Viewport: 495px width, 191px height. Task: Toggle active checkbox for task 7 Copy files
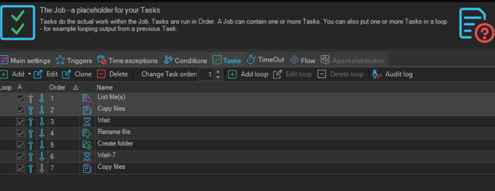20,168
